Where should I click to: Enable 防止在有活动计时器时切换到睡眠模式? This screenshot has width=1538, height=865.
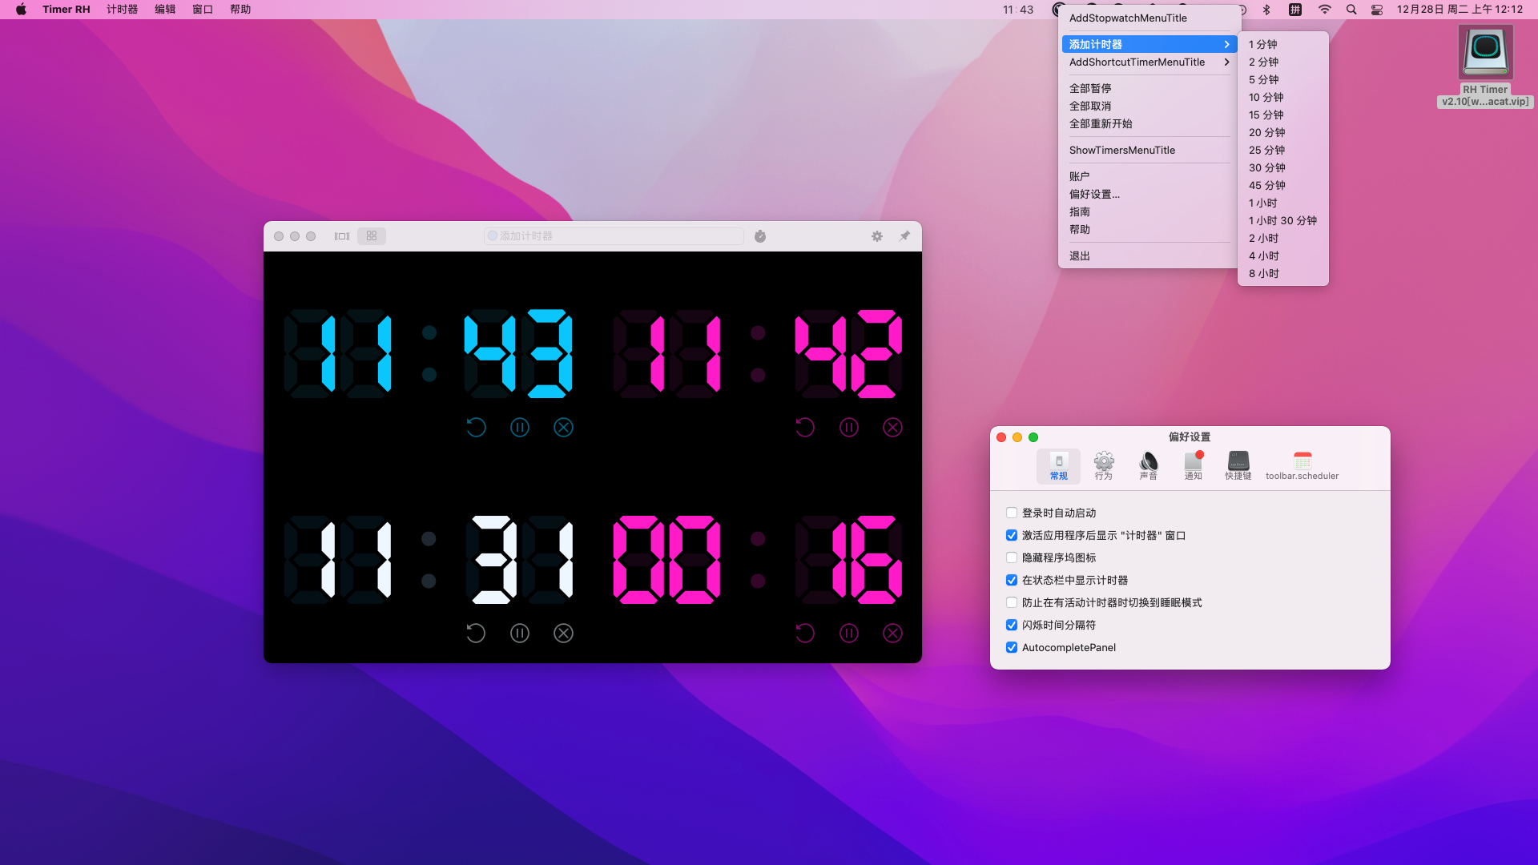point(1012,603)
